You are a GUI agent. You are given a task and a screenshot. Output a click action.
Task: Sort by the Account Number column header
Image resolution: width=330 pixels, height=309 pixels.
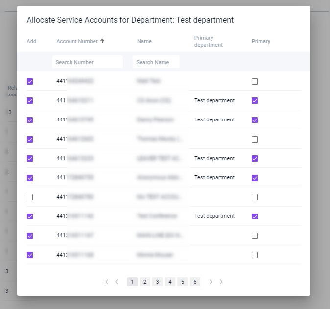pyautogui.click(x=77, y=41)
